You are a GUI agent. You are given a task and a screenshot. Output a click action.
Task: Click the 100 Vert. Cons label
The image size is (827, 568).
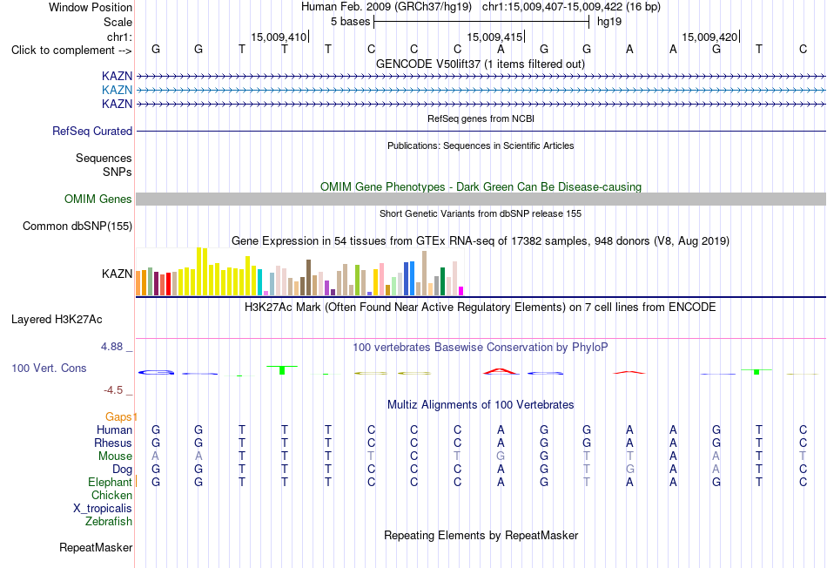tap(49, 368)
